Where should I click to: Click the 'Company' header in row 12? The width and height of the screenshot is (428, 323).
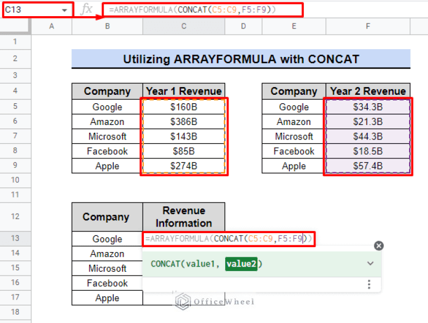[x=107, y=217]
